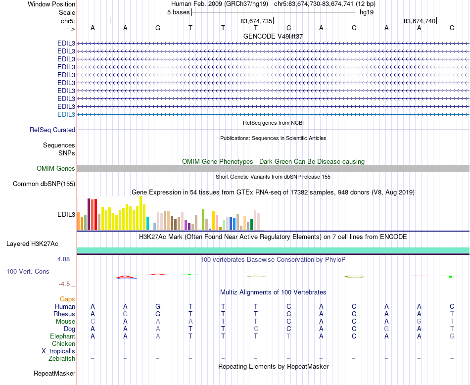Click the red arch PhyloP conservation glyph
The image size is (470, 385).
point(126,277)
